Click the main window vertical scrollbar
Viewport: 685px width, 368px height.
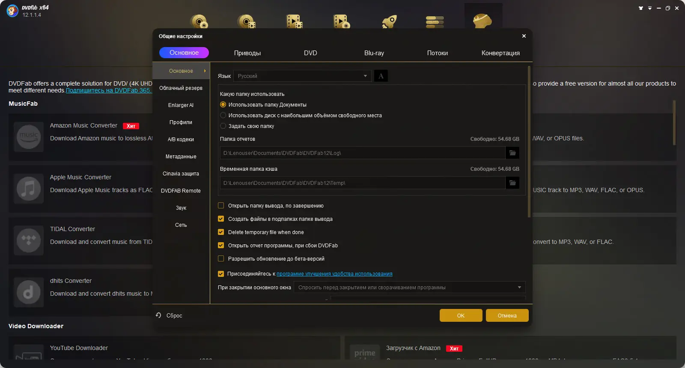pyautogui.click(x=674, y=123)
